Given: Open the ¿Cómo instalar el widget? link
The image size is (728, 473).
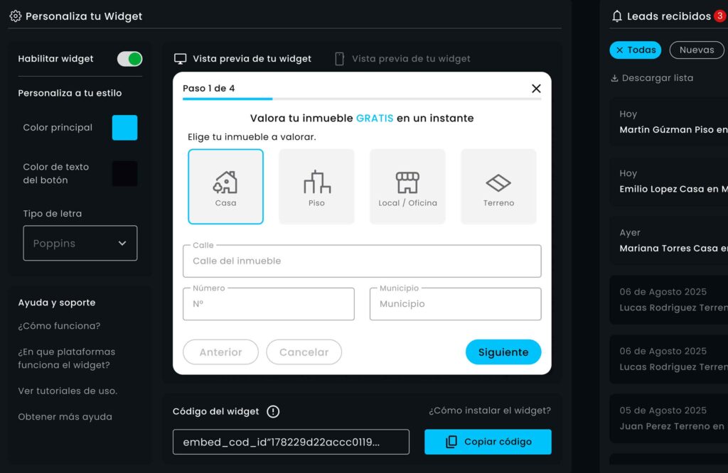Looking at the screenshot, I should (x=489, y=411).
